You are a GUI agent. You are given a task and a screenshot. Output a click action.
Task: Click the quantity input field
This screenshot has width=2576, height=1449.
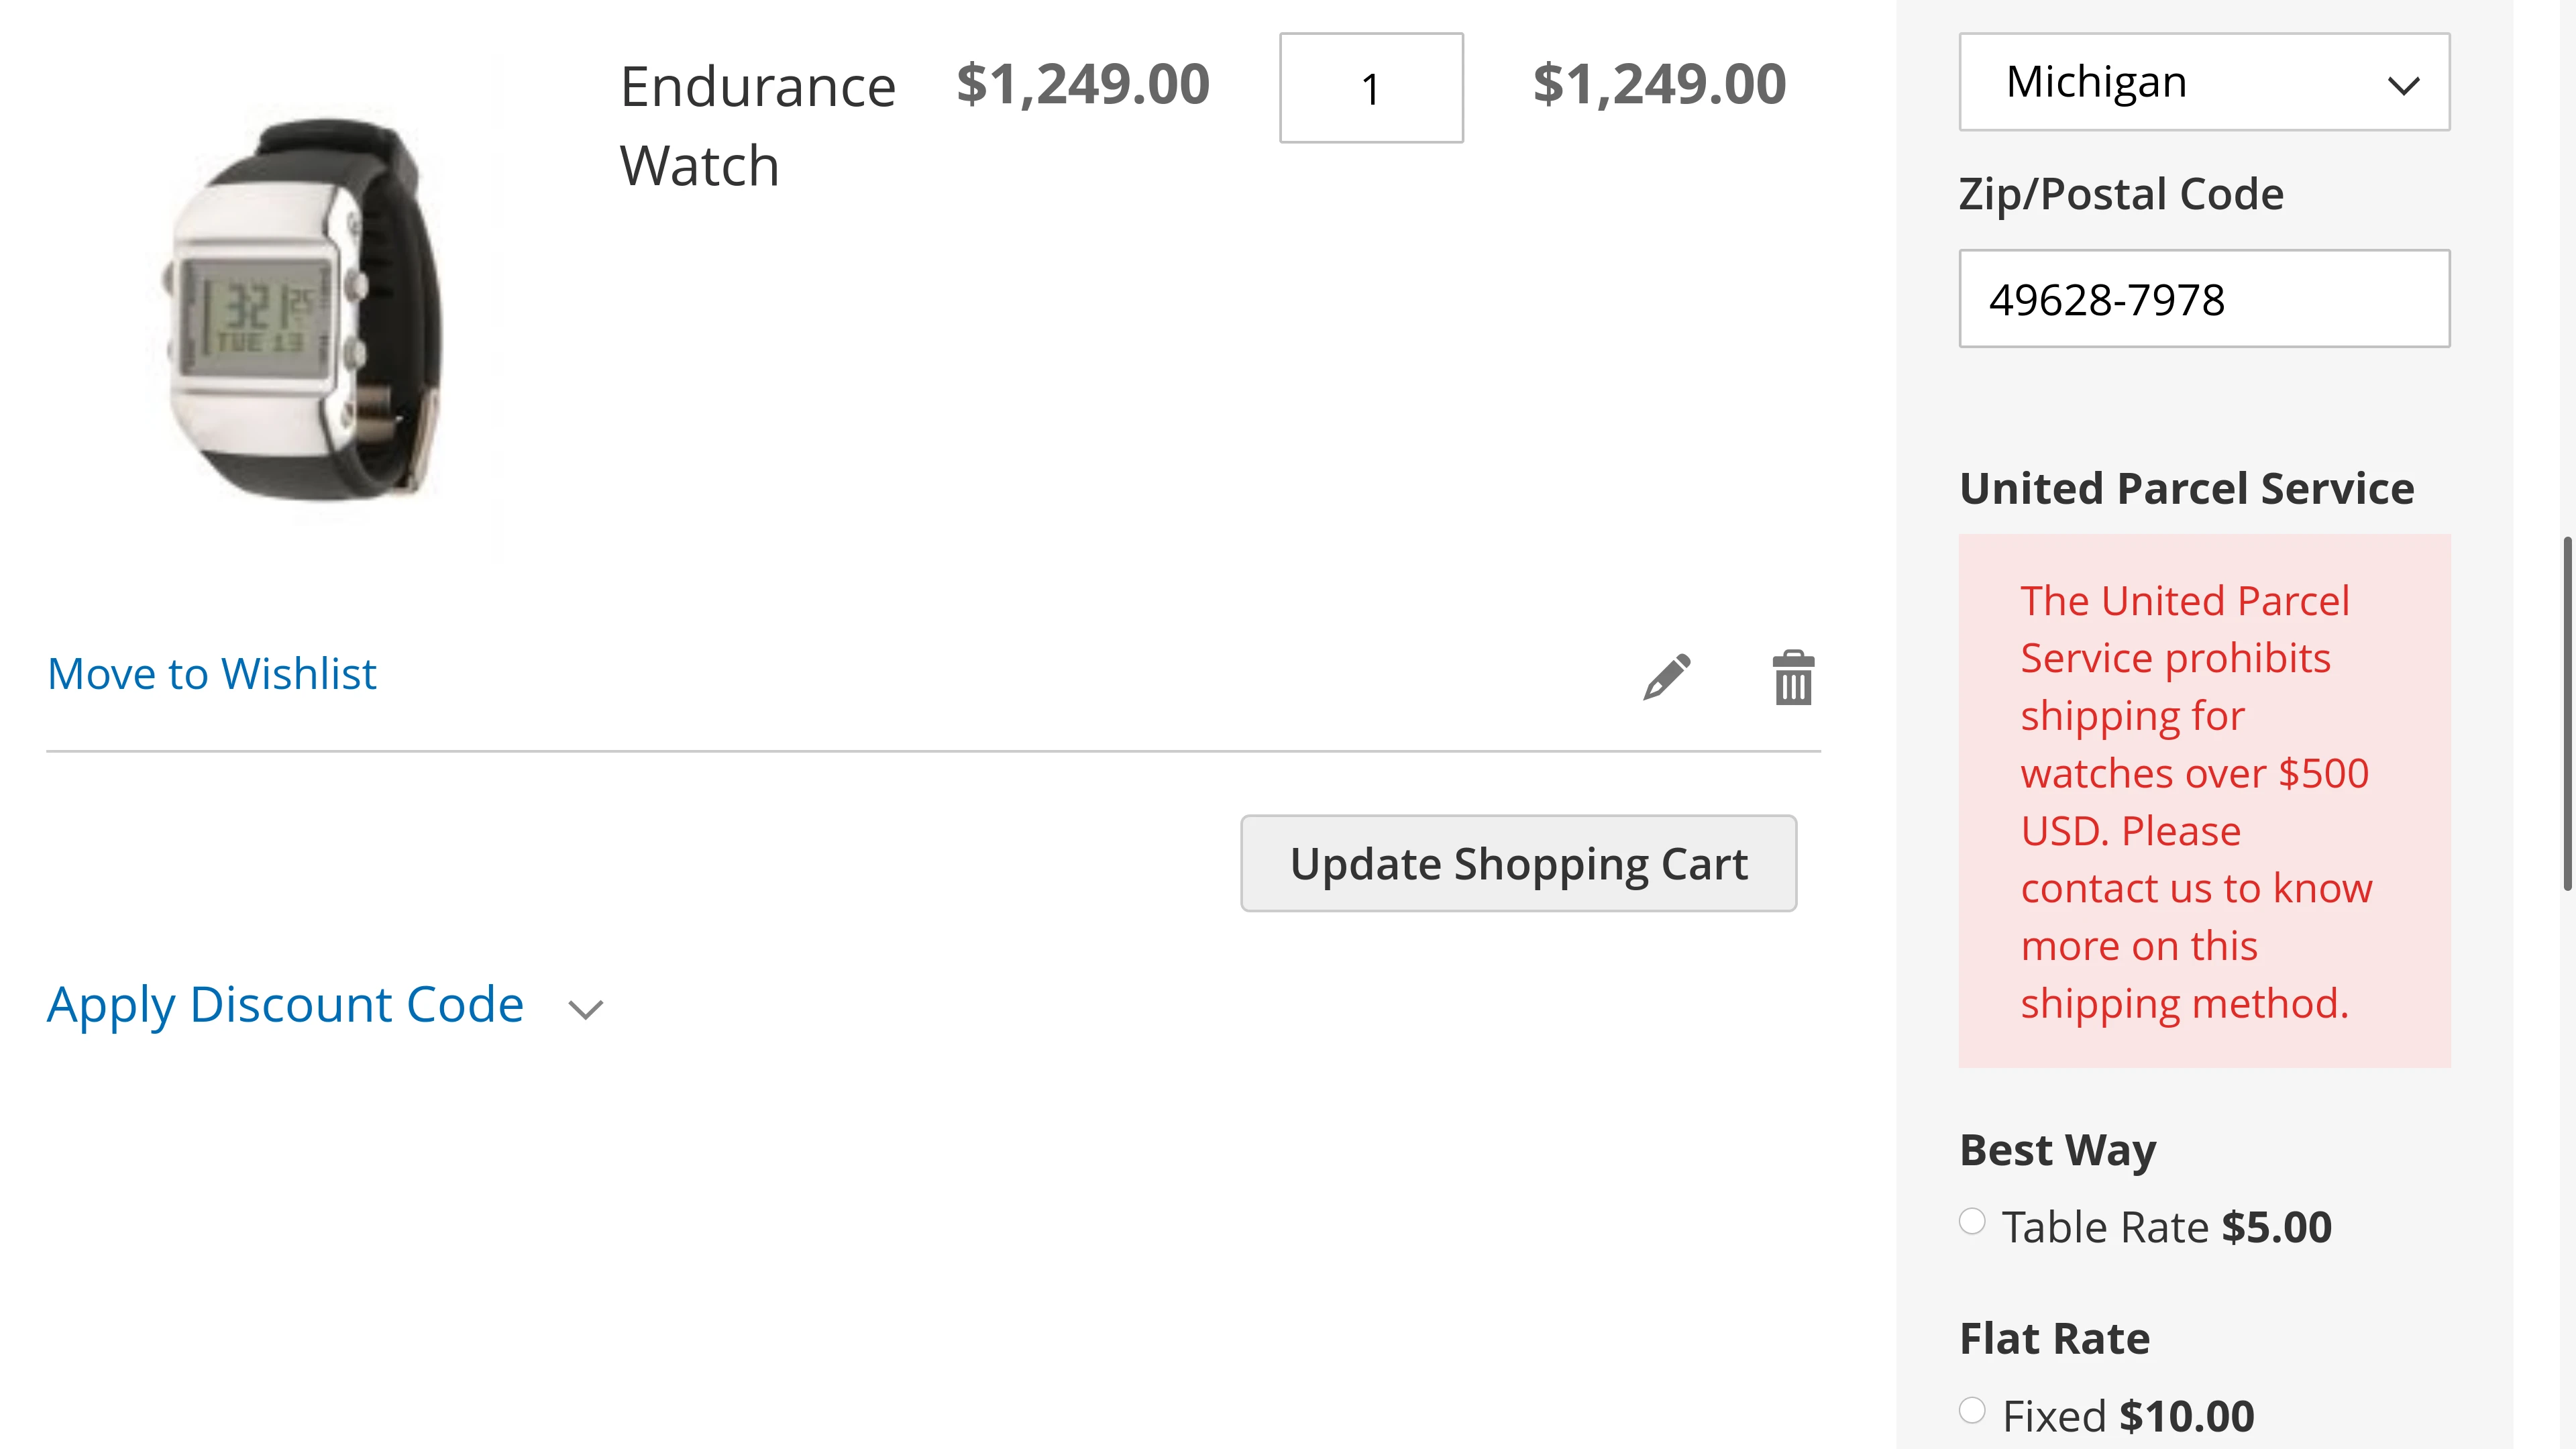click(1371, 88)
